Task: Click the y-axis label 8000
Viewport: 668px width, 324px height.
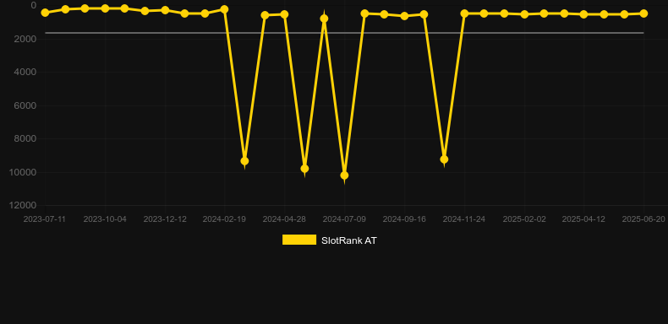Action: coord(25,138)
